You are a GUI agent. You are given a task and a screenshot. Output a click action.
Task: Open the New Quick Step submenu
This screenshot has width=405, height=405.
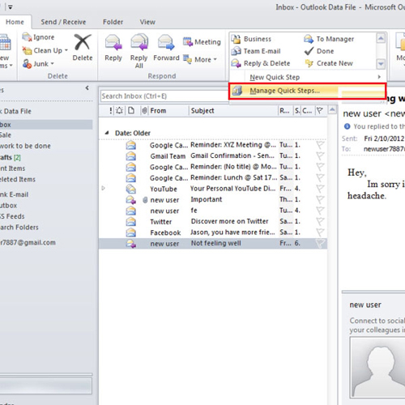pos(308,77)
